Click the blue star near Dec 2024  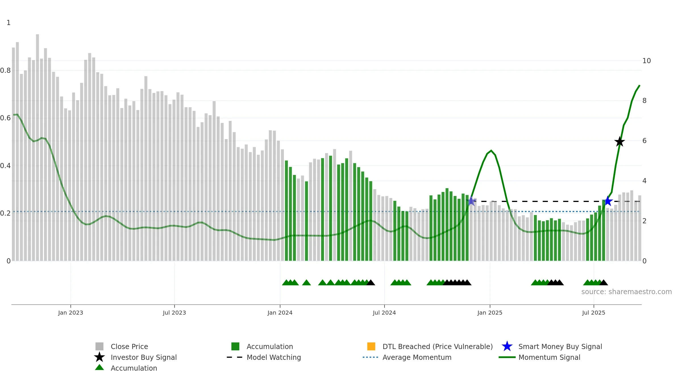coord(471,201)
